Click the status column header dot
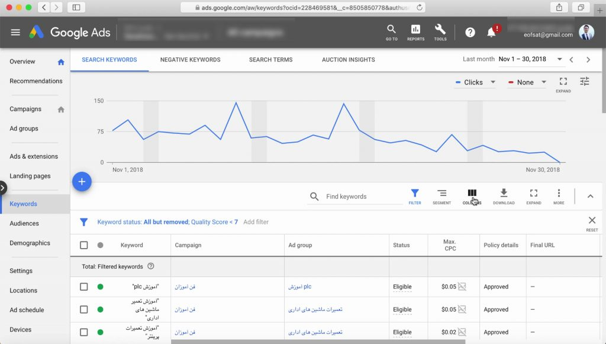Image resolution: width=606 pixels, height=344 pixels. 101,245
